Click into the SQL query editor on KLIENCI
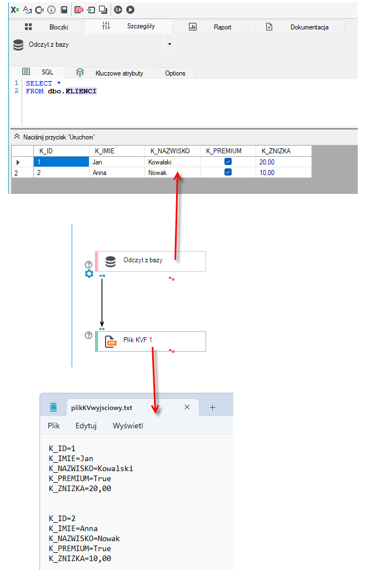 coord(81,91)
